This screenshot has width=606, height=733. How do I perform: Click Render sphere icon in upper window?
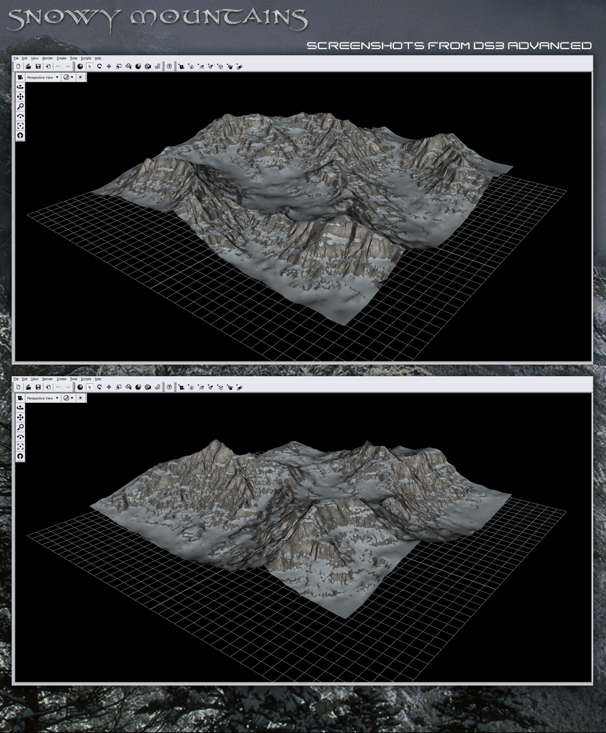point(80,66)
